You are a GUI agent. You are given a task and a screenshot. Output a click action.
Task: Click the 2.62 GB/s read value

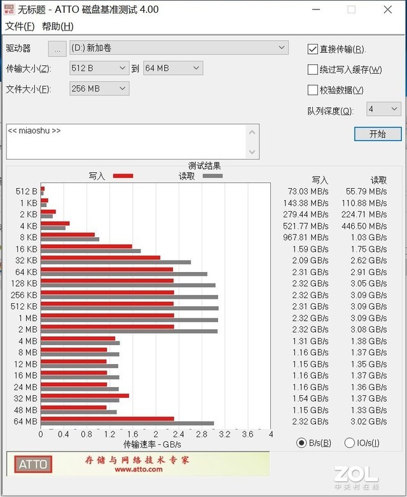[369, 261]
